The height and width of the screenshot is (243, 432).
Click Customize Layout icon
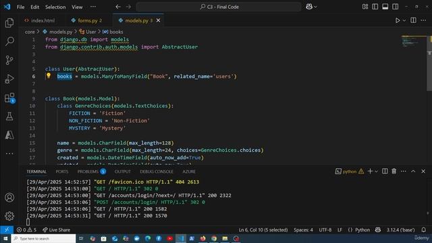(x=365, y=7)
